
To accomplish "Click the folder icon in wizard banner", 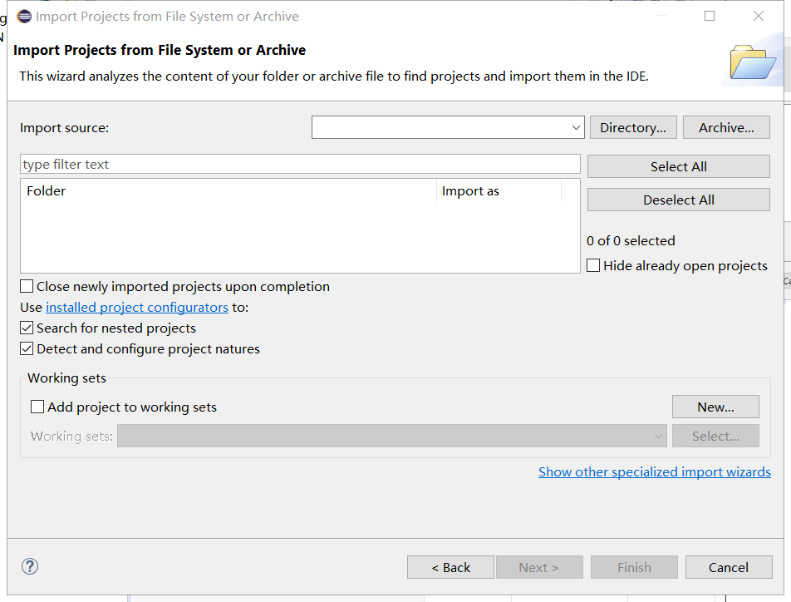I will point(752,62).
